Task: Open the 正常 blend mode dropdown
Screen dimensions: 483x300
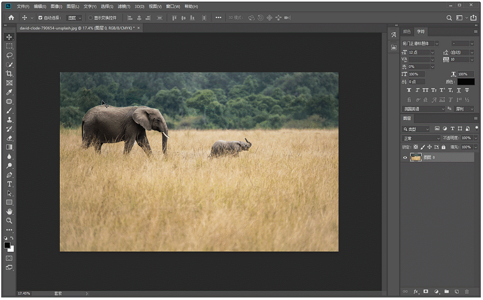Action: coord(421,138)
